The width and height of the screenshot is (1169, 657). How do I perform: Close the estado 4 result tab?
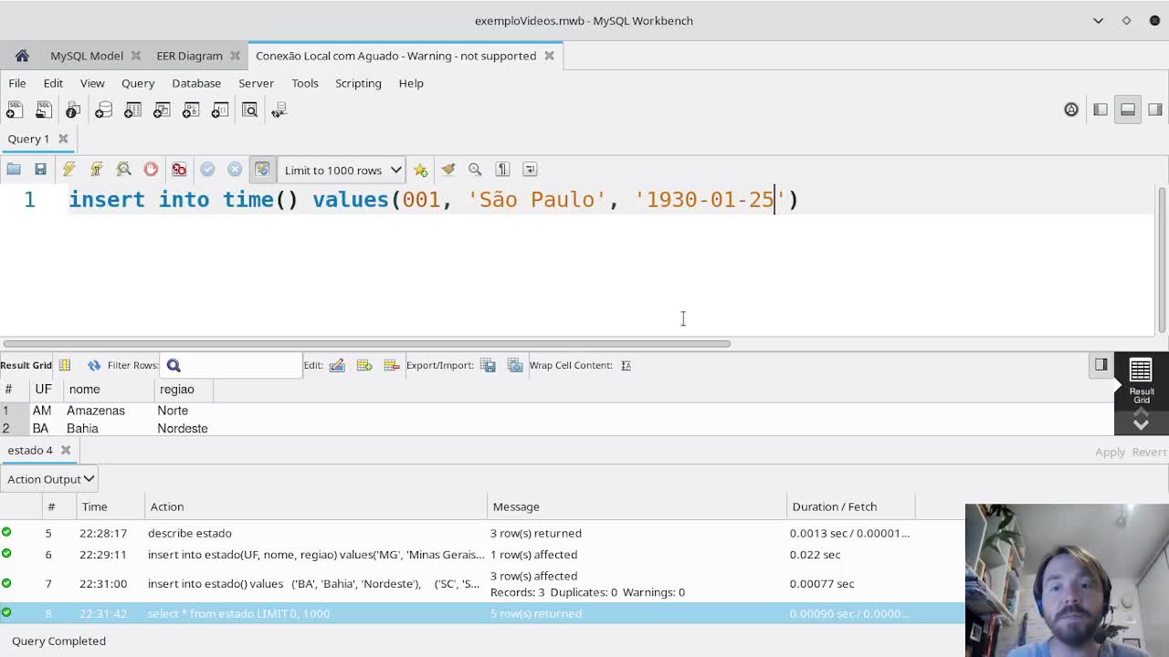click(x=65, y=450)
